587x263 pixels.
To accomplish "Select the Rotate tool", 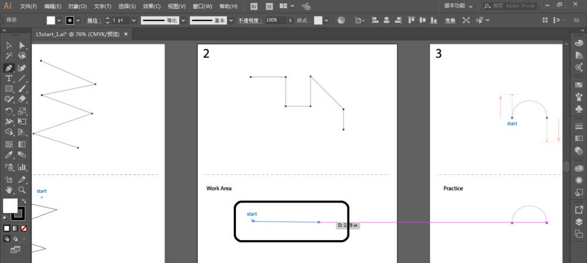I will tap(9, 112).
